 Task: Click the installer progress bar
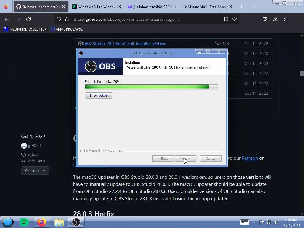(152, 87)
